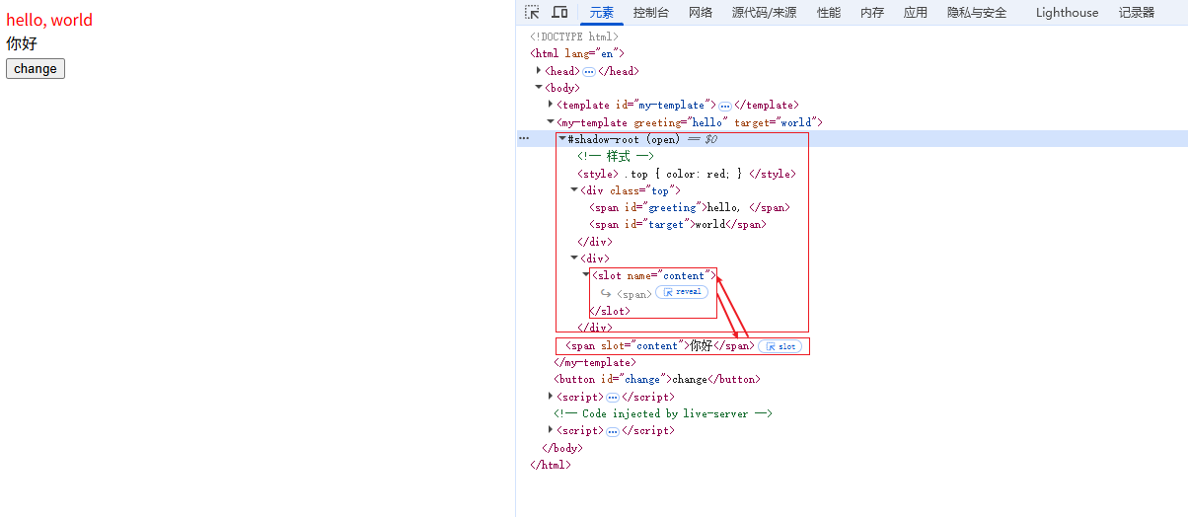Click the change button on the page

pyautogui.click(x=36, y=69)
